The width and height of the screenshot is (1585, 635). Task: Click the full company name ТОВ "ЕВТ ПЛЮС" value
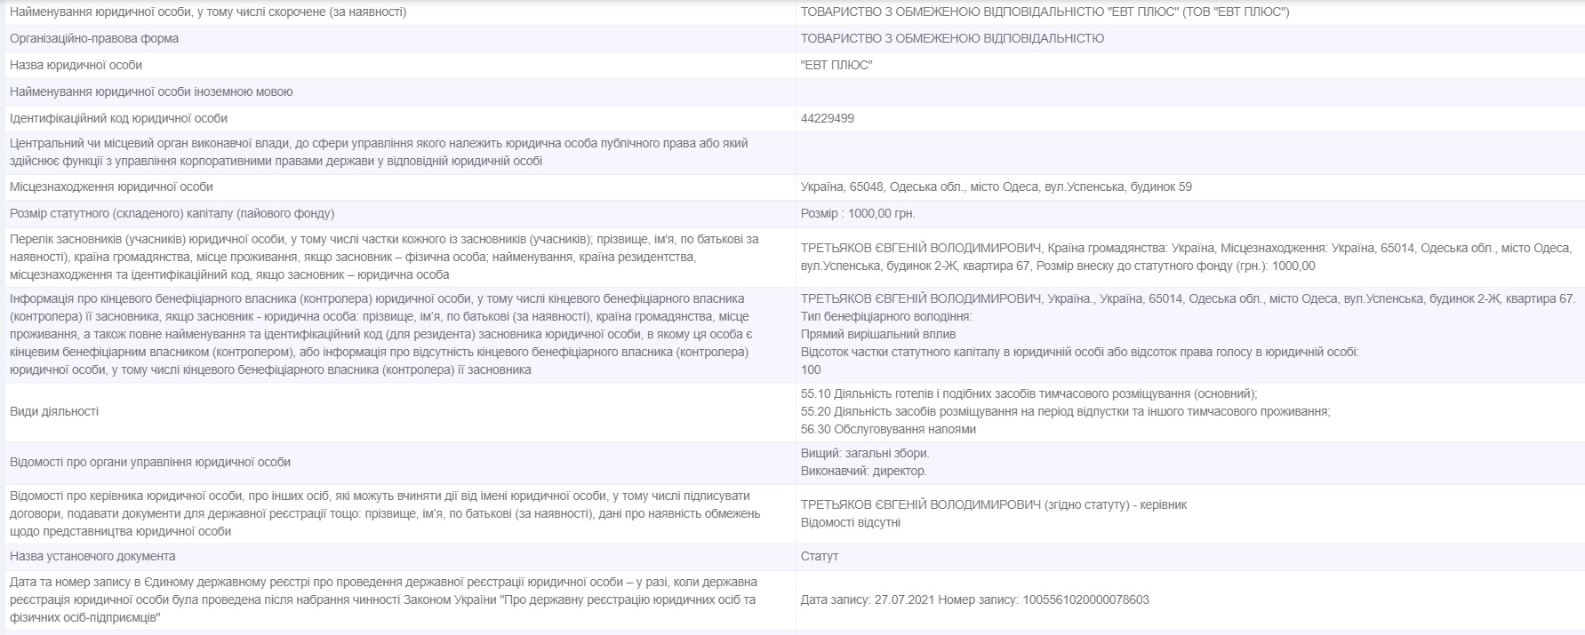coord(1045,12)
